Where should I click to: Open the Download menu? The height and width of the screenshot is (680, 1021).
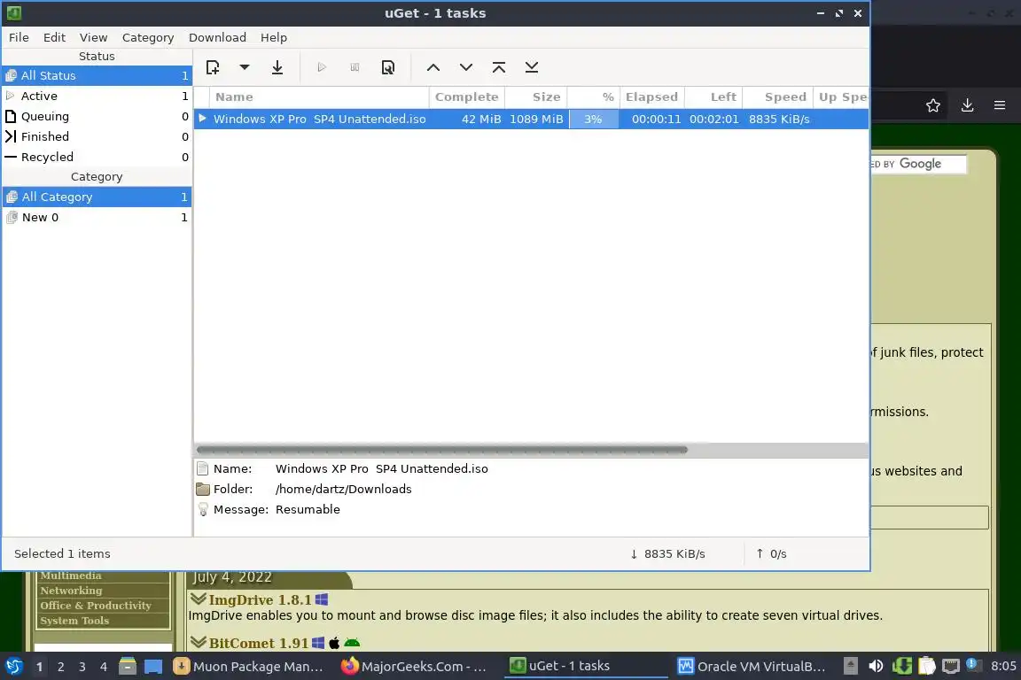217,37
